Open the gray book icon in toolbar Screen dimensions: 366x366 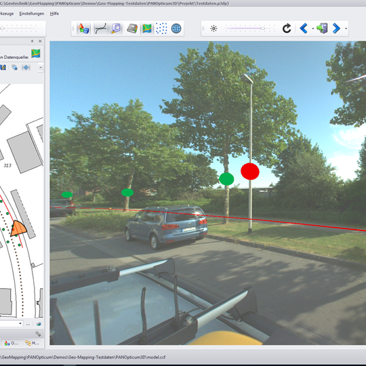(x=132, y=28)
